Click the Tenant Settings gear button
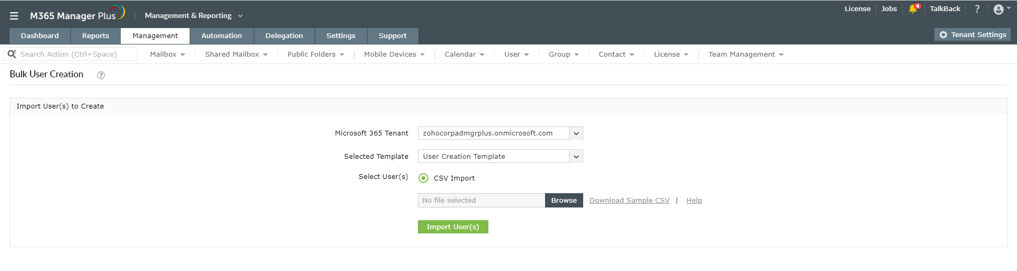 coord(973,35)
